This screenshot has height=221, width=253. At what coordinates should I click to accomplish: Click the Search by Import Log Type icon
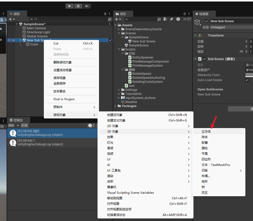[x=178, y=19]
